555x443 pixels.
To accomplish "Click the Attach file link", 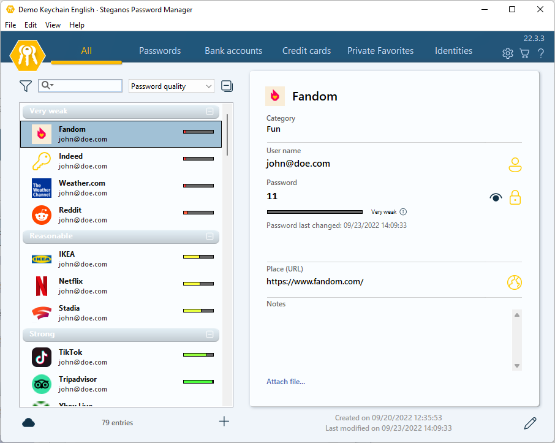I will click(x=285, y=382).
